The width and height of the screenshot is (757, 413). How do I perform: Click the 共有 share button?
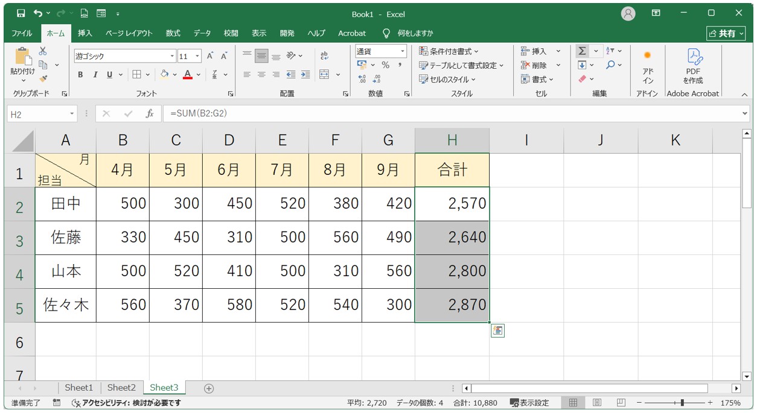click(x=726, y=33)
